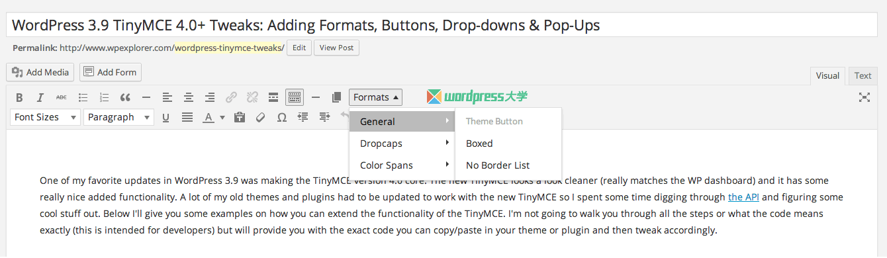Apply strikethrough formatting
Screen dimensions: 887x258
pos(61,98)
